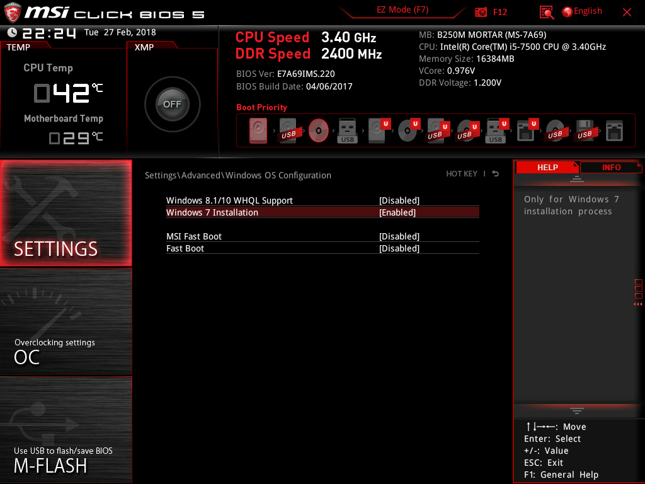Click the HOT KEY button
Viewport: 645px width, 484px height.
tap(462, 174)
